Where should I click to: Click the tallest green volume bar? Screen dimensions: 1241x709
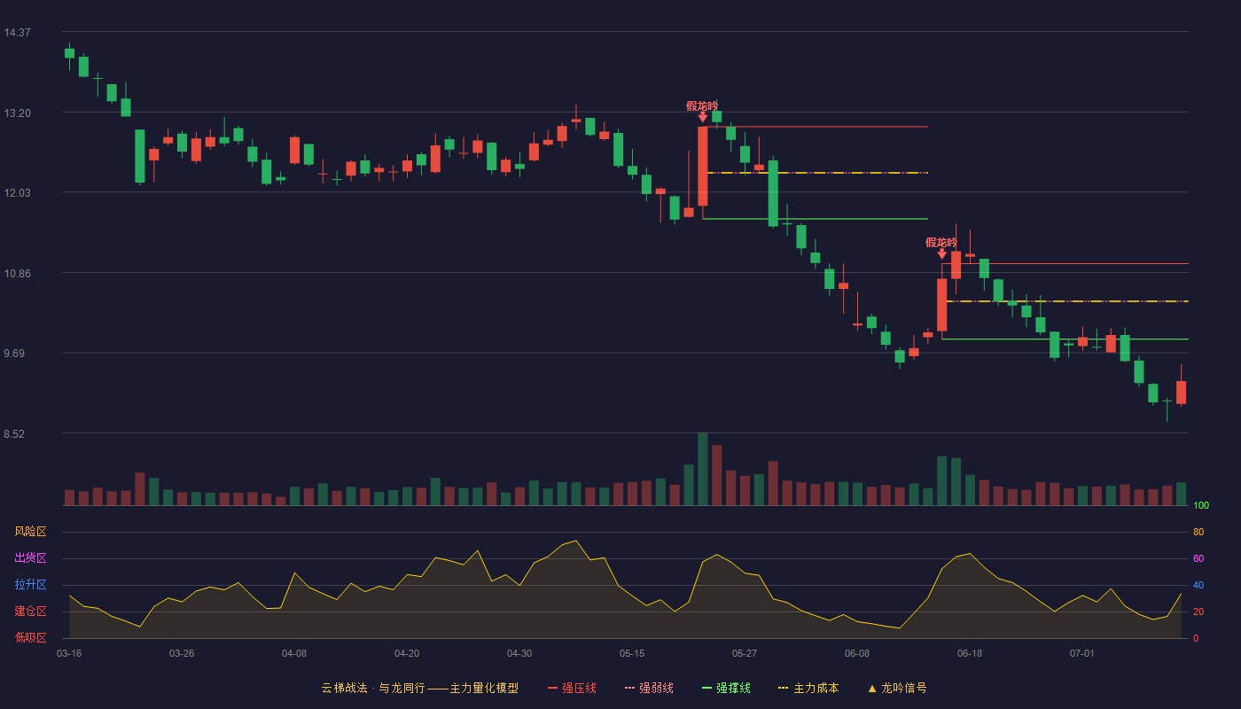pyautogui.click(x=702, y=469)
